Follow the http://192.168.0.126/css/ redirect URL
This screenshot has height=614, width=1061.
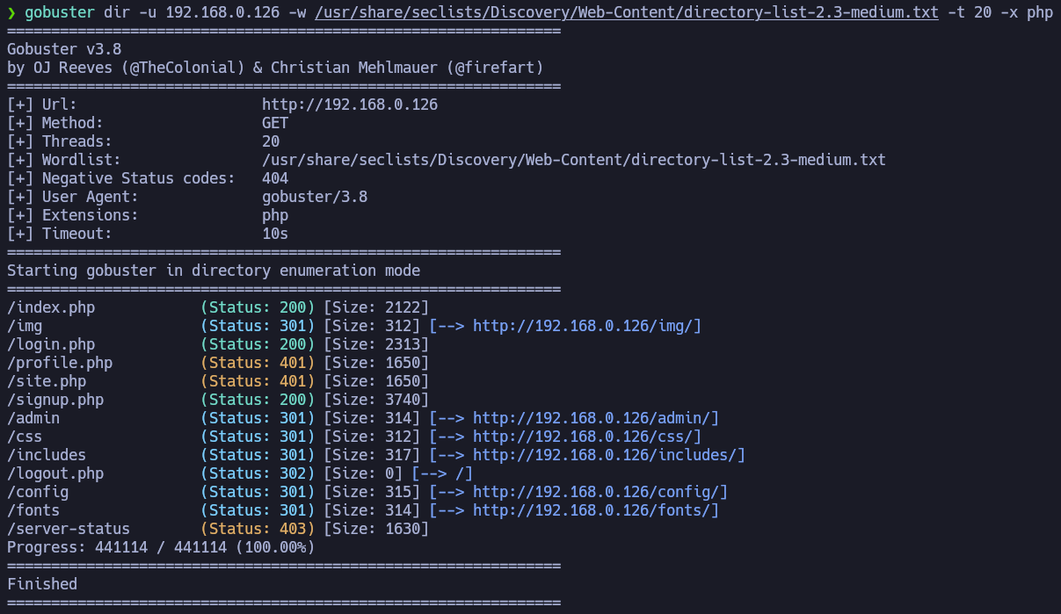(586, 437)
